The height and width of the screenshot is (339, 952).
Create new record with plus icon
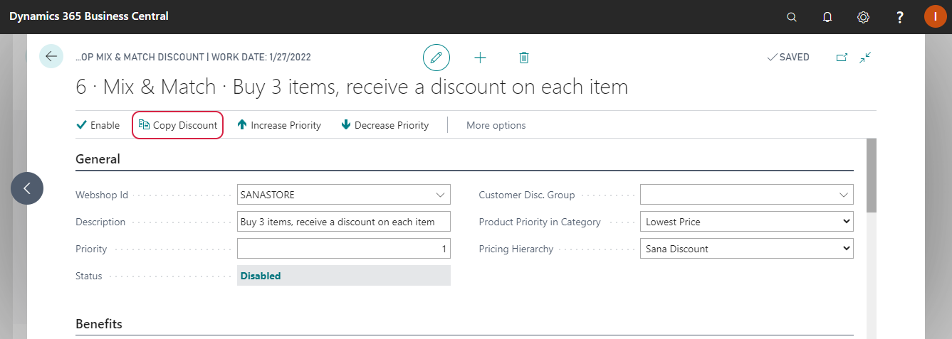point(480,58)
